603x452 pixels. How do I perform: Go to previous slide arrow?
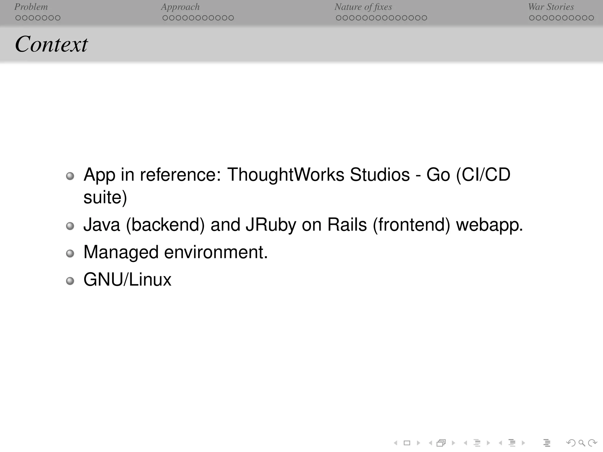point(396,443)
